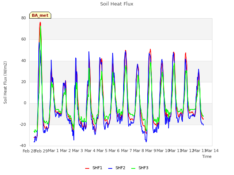Click the Feb 29 x-axis label
Viewport: 234px width, 175px height.
point(41,151)
